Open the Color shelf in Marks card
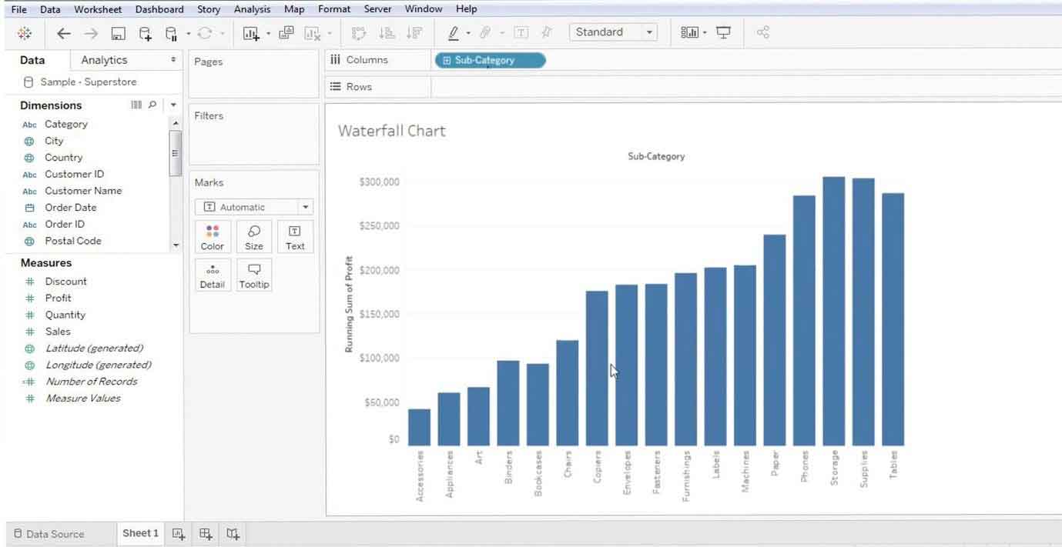 tap(212, 236)
